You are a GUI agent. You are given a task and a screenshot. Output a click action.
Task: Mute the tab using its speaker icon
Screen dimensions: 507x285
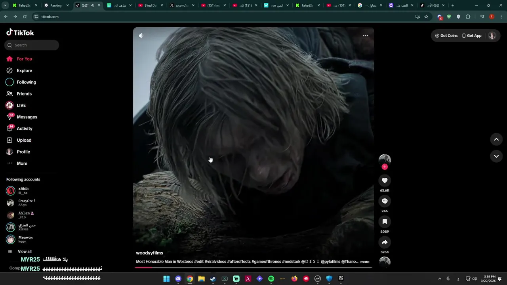click(x=93, y=6)
